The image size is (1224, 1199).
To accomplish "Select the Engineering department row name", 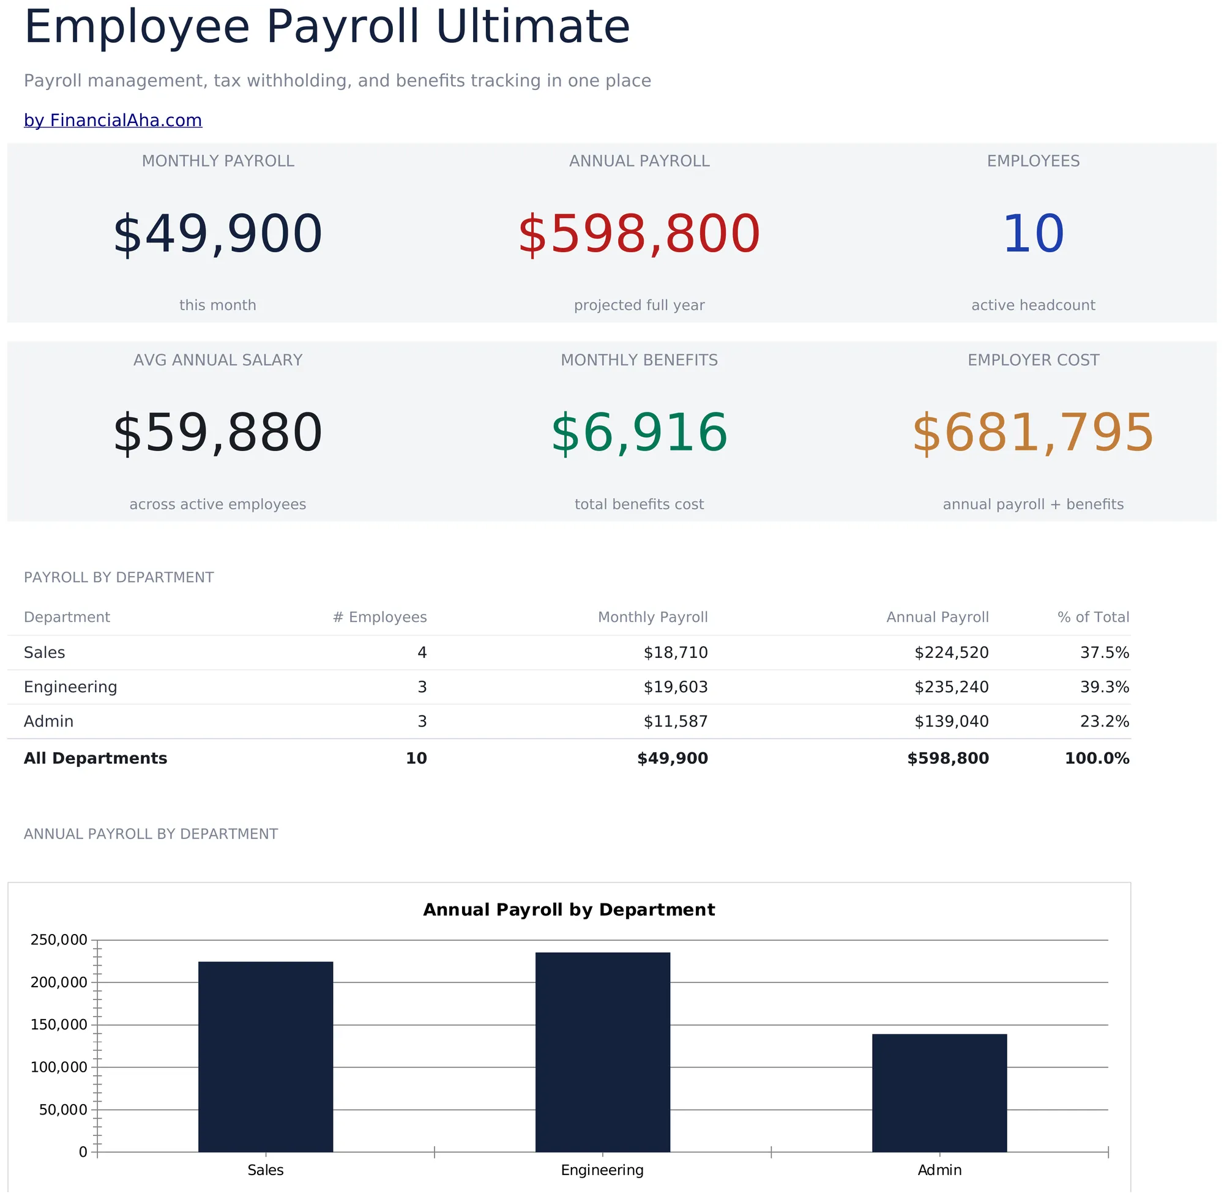I will (x=70, y=688).
